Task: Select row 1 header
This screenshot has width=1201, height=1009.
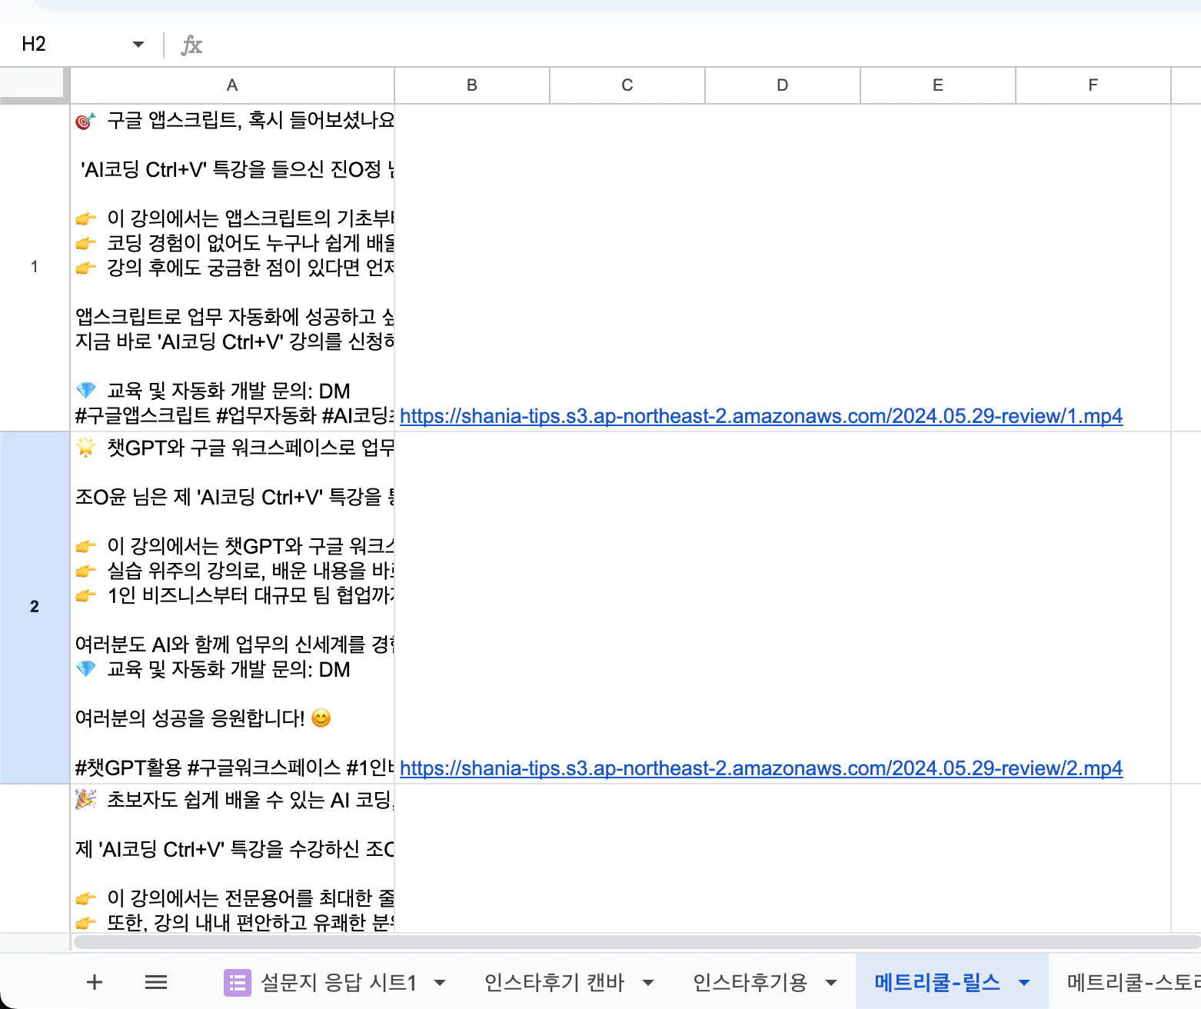Action: 35,267
